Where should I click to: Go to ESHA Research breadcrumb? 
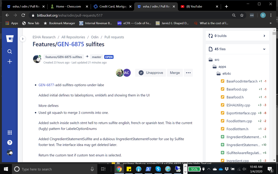(x=44, y=37)
